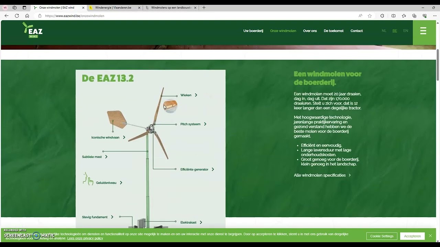Activate the Read aloud icon
Image resolution: width=440 pixels, height=247 pixels.
point(360,16)
